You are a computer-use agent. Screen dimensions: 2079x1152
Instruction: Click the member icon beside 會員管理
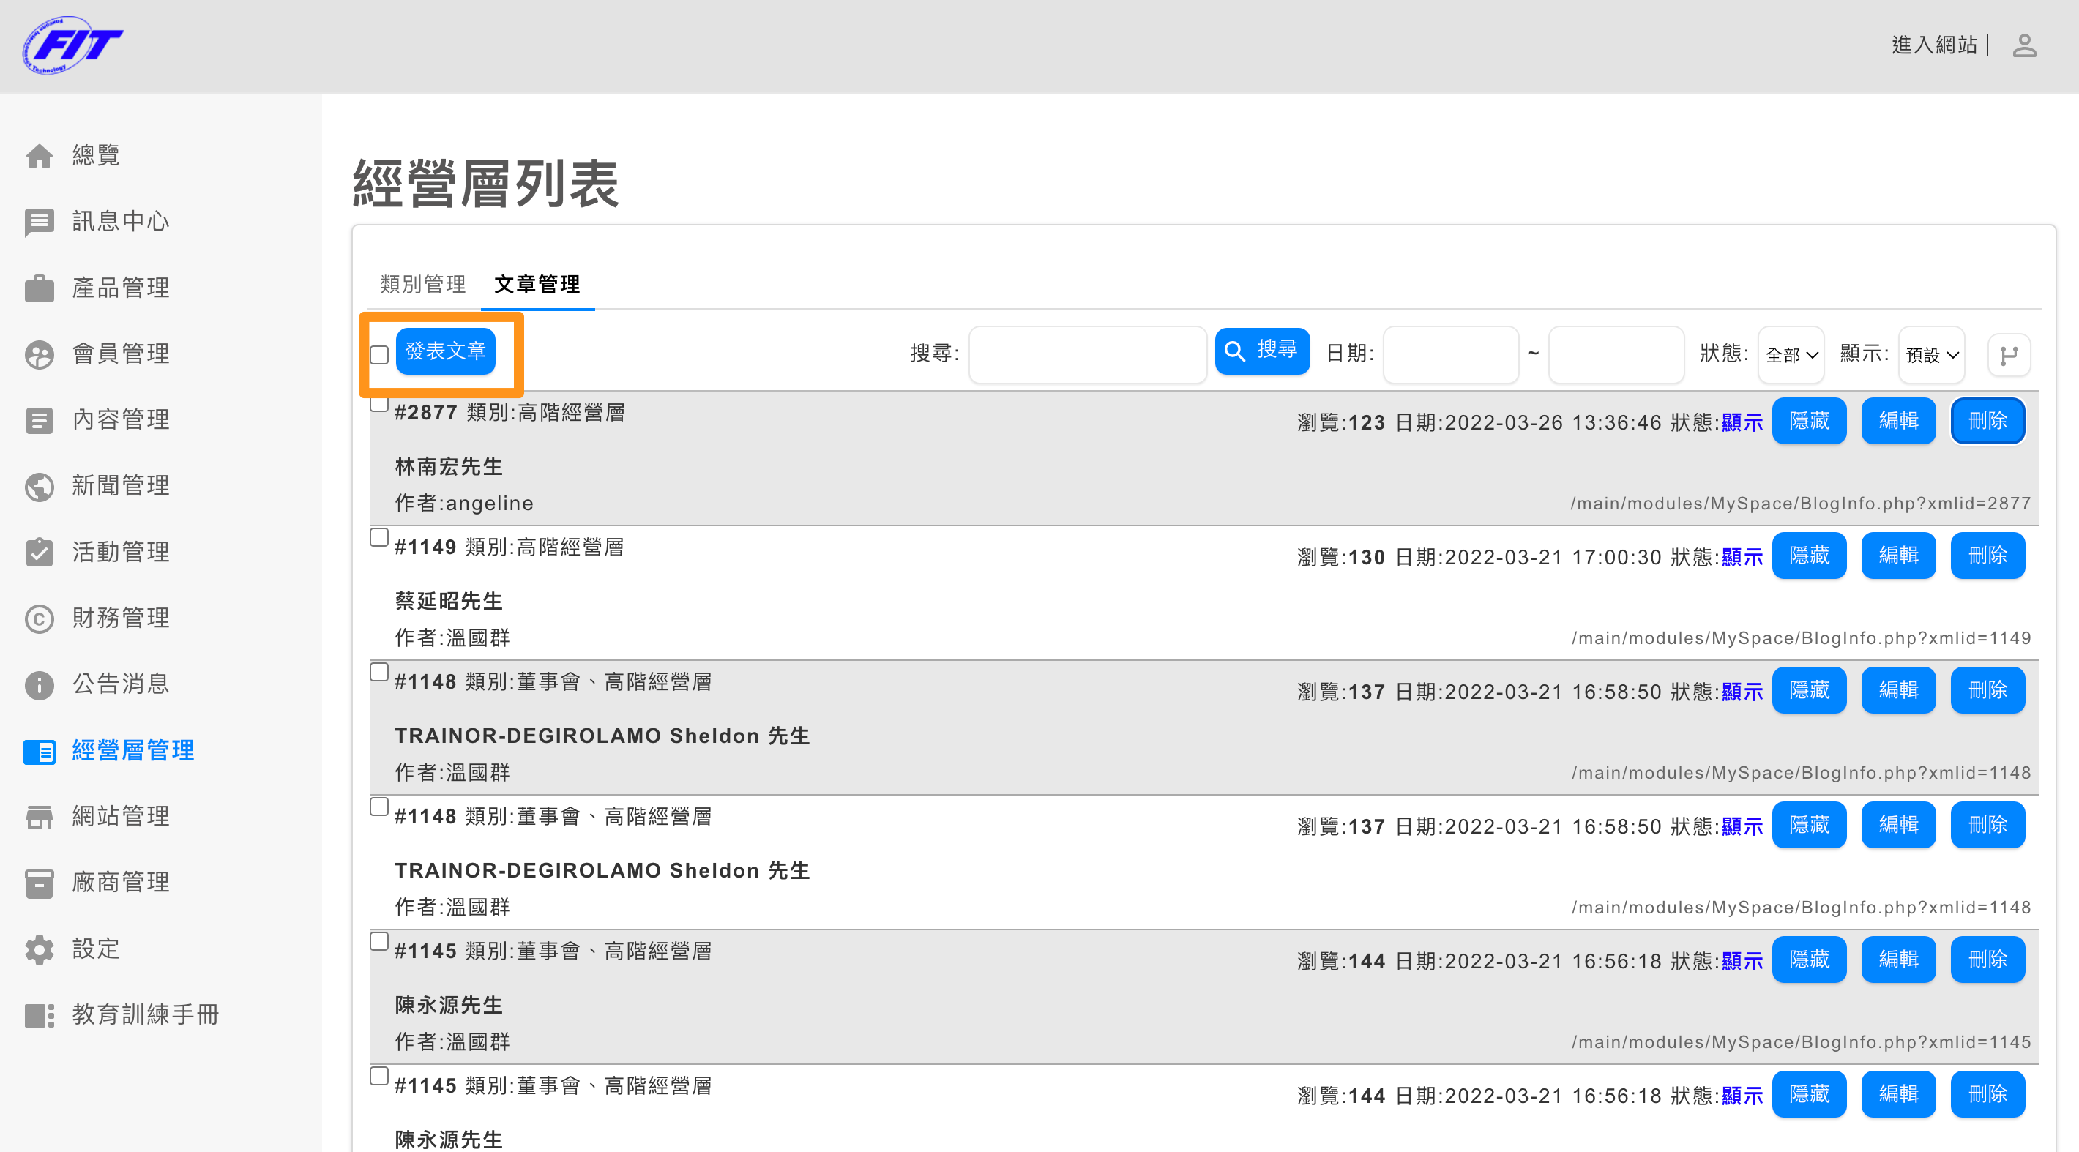tap(39, 354)
